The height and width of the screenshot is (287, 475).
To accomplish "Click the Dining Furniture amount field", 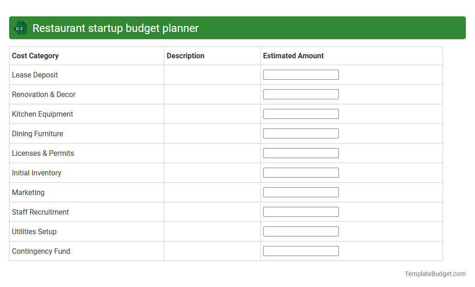I will click(x=301, y=133).
